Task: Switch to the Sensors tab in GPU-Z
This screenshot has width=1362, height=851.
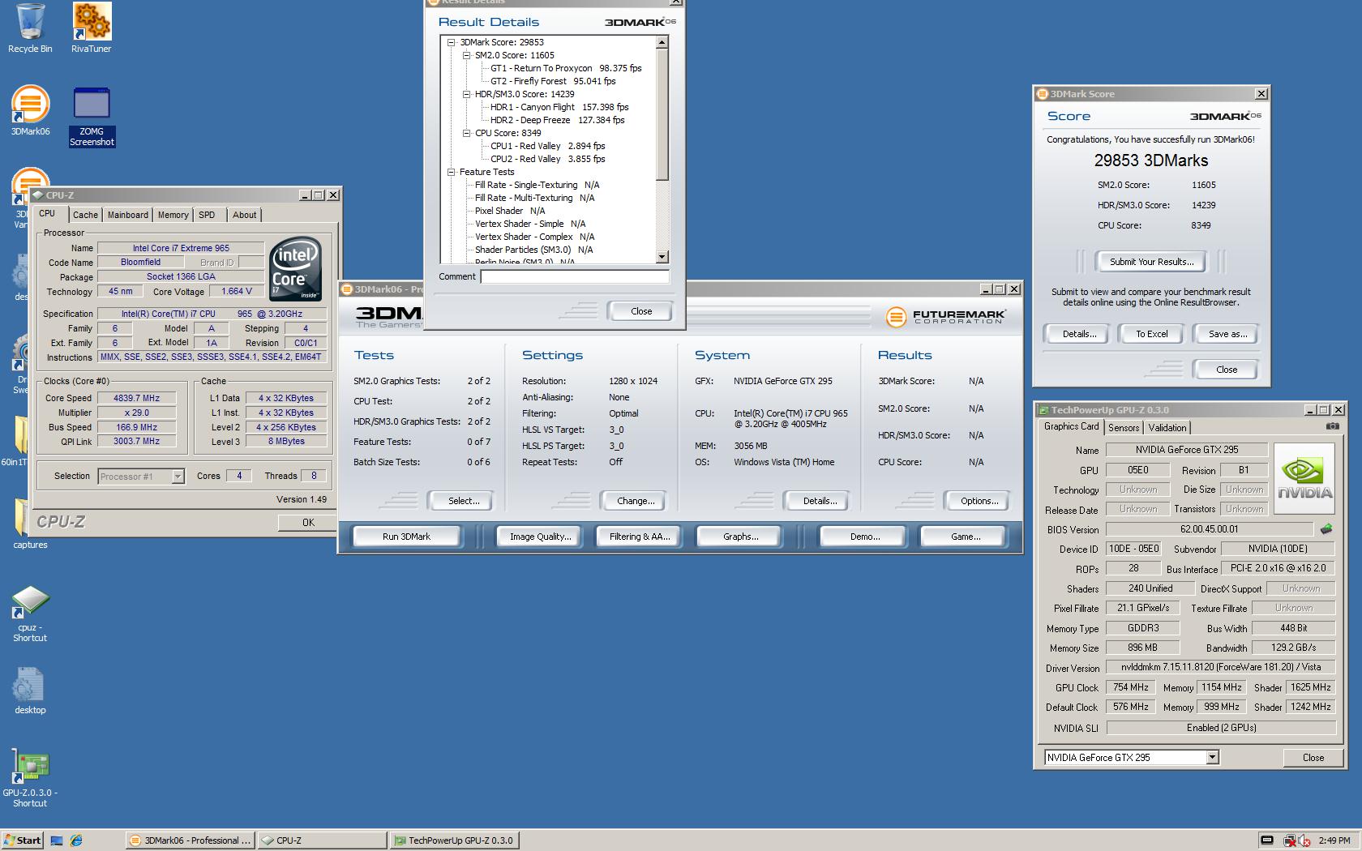Action: click(x=1124, y=428)
